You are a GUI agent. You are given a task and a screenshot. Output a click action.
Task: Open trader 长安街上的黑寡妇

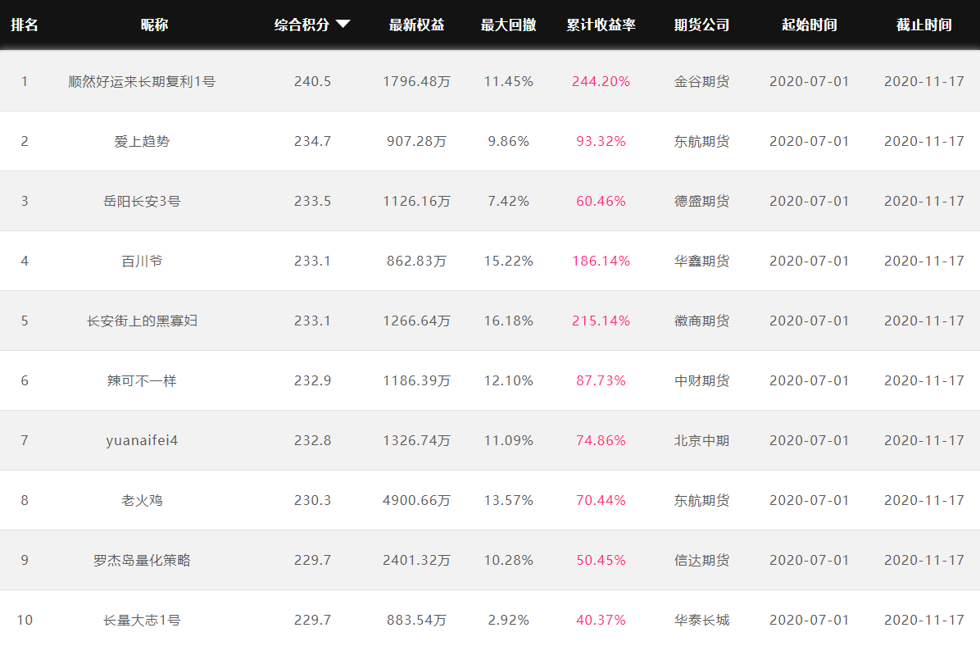(x=142, y=321)
